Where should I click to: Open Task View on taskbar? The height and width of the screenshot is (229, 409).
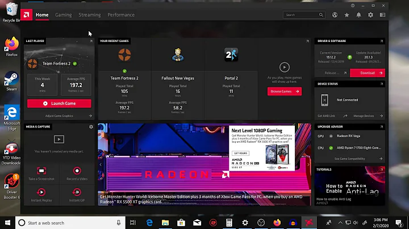pyautogui.click(x=133, y=223)
